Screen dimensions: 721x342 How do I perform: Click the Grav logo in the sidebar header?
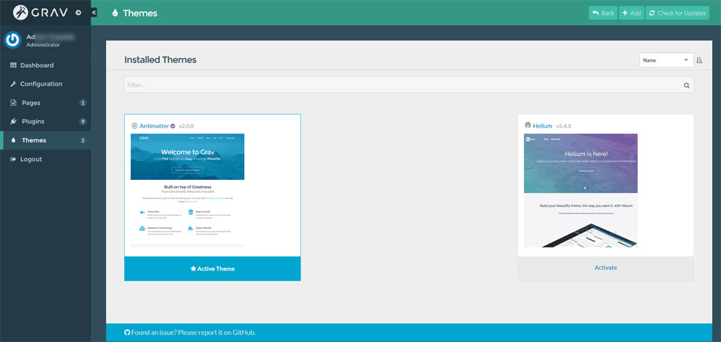41,13
